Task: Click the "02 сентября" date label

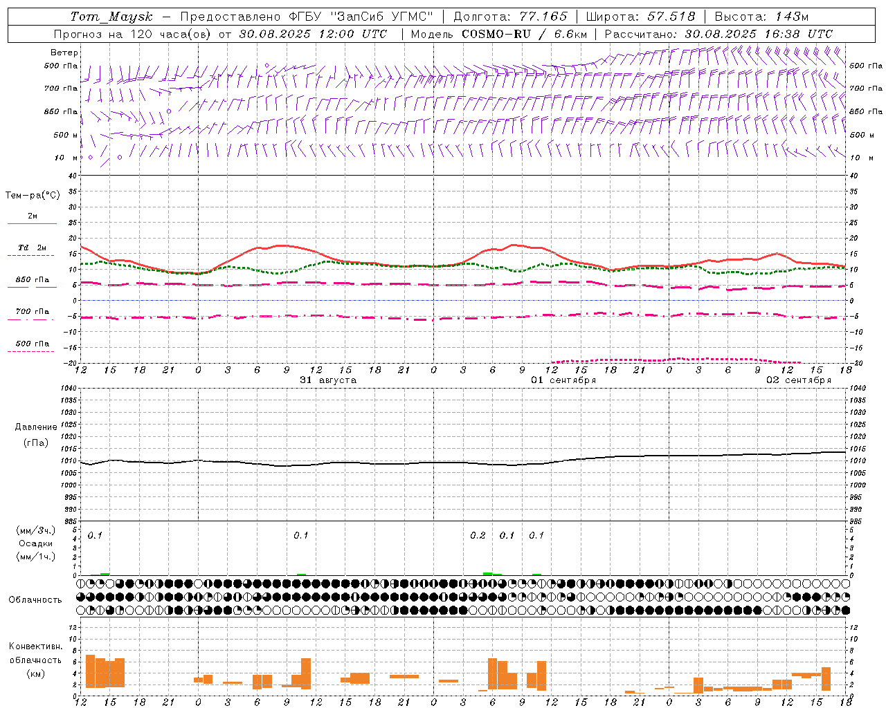Action: tap(799, 380)
